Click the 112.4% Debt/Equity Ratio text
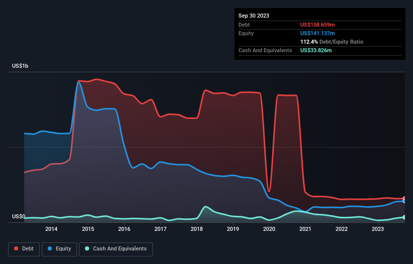This screenshot has height=264, width=413. pos(332,42)
